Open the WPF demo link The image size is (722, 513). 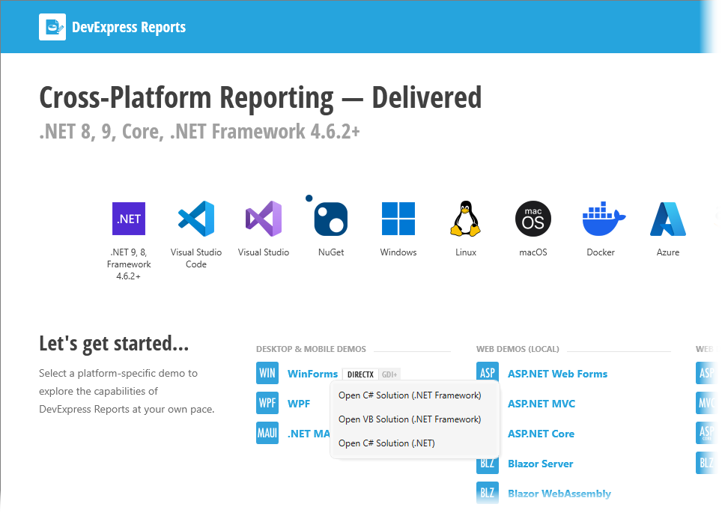click(299, 404)
